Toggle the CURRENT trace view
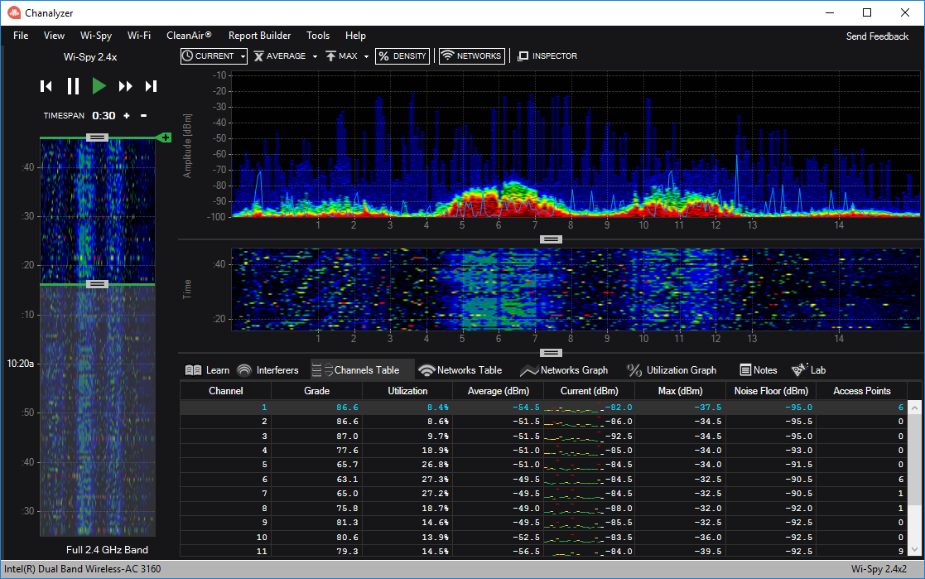The image size is (925, 579). click(208, 56)
